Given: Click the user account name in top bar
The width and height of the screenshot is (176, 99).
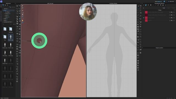Looking at the screenshot, I should pyautogui.click(x=158, y=1).
